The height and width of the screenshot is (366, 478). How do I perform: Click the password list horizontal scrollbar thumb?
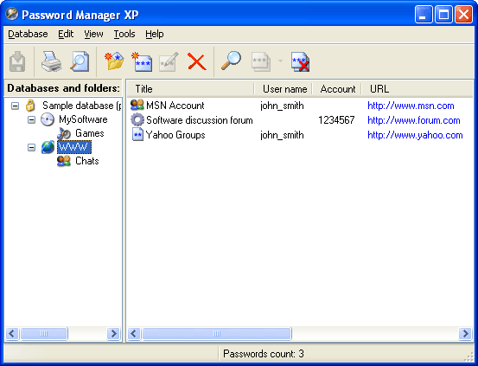point(217,333)
